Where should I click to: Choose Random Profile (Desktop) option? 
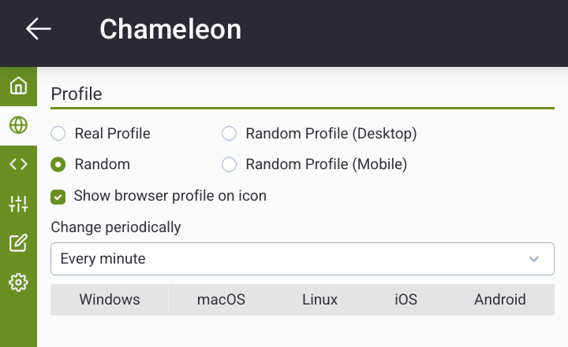[x=230, y=134]
